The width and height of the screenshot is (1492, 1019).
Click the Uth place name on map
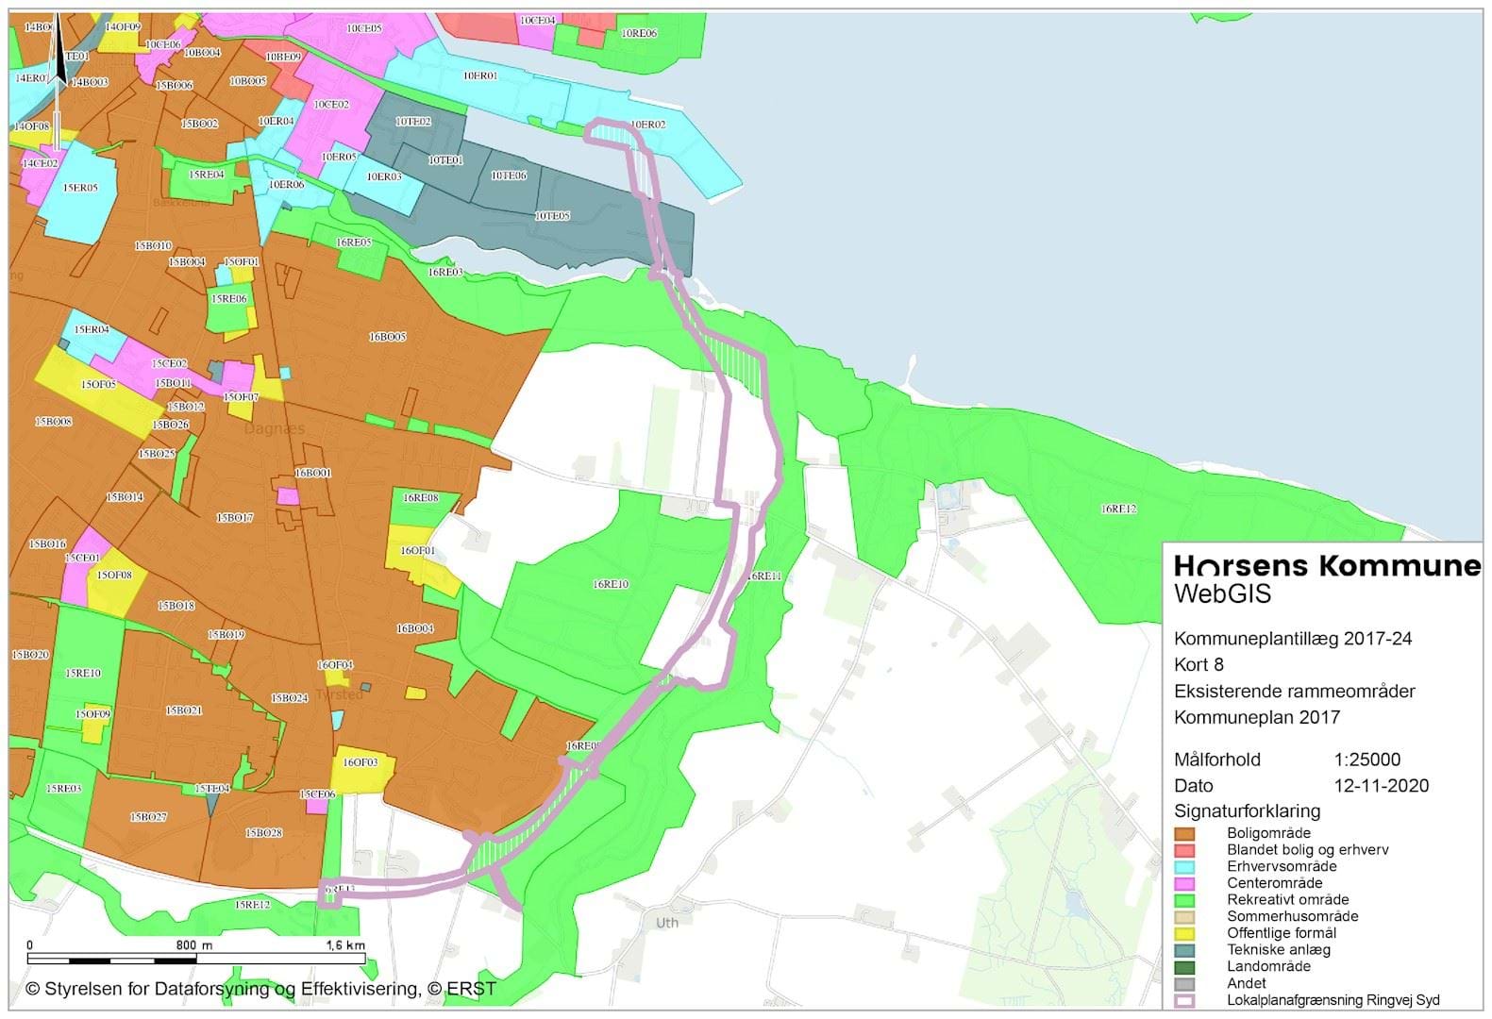click(x=667, y=923)
